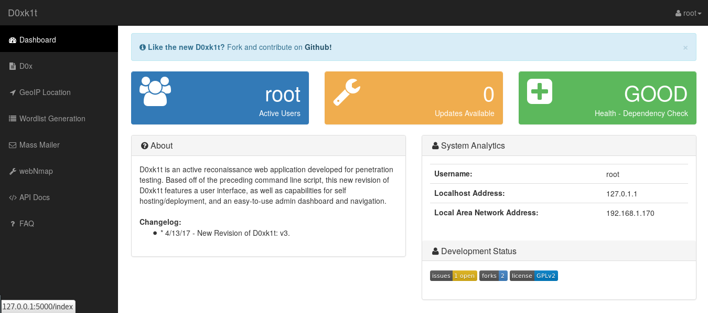Open the Github link in the banner

click(x=318, y=47)
